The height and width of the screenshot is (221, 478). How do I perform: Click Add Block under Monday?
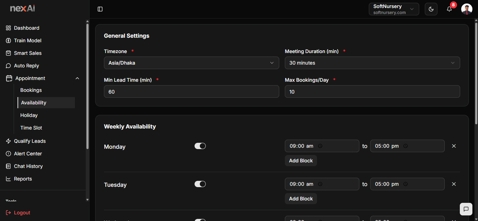[301, 161]
